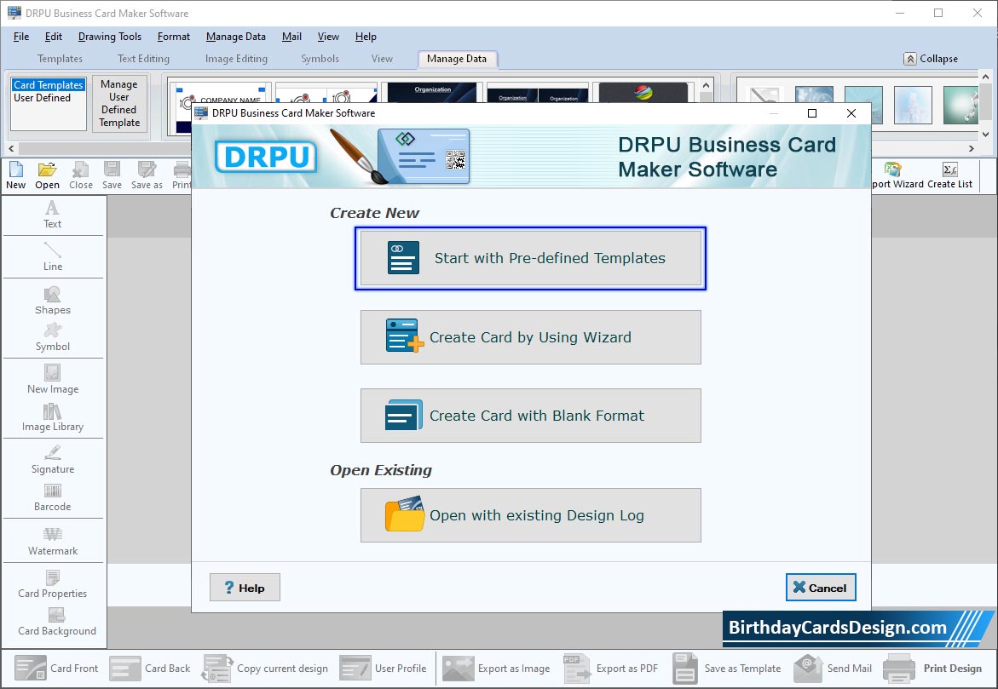Viewport: 998px width, 689px height.
Task: Switch to Card Front view
Action: pos(56,668)
